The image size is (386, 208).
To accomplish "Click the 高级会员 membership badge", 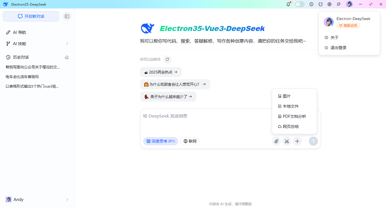I will point(348,25).
